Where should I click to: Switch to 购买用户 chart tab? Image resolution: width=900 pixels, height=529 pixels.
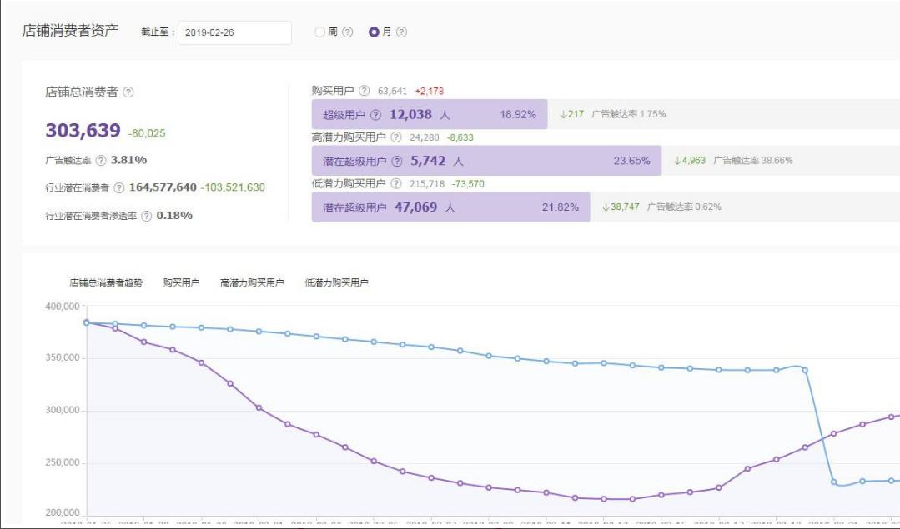click(x=181, y=282)
